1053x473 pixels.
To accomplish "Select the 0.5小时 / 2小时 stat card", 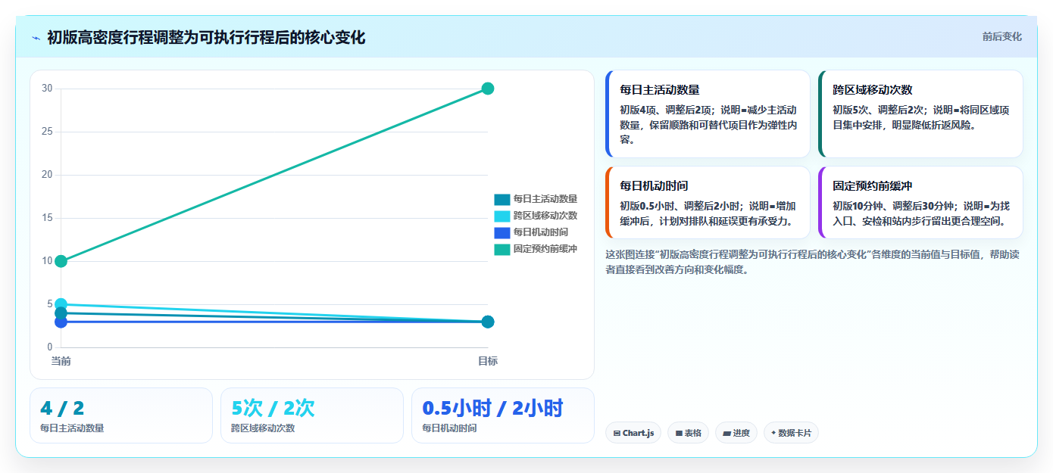I will 503,415.
